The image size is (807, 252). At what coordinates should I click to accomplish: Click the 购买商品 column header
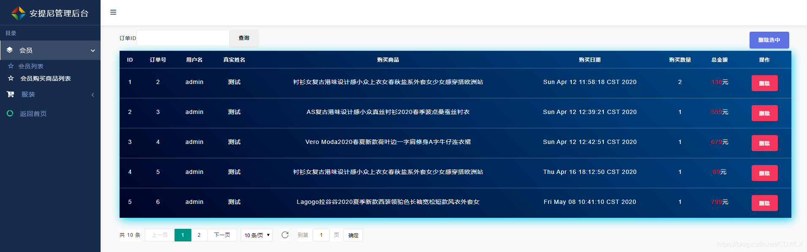(x=388, y=60)
